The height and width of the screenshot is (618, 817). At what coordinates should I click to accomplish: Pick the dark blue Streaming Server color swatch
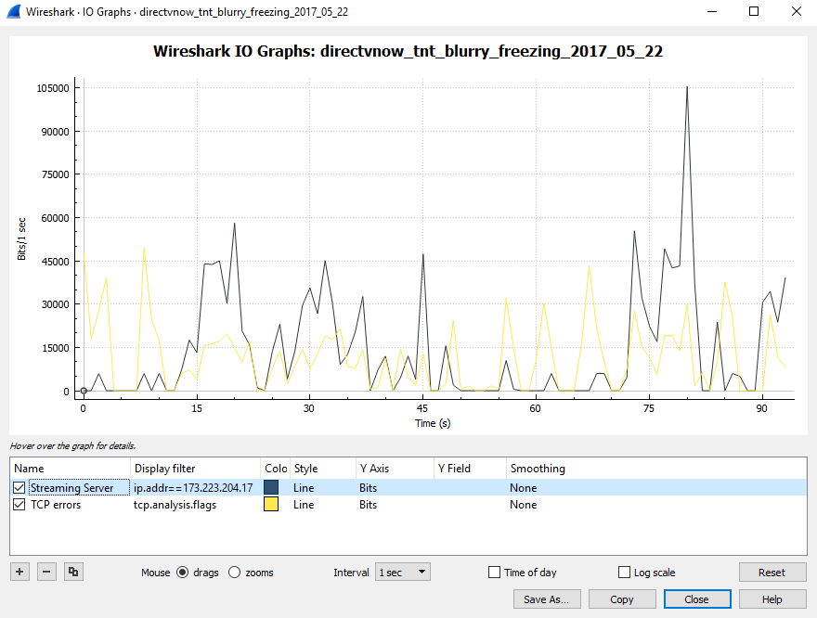pyautogui.click(x=271, y=487)
